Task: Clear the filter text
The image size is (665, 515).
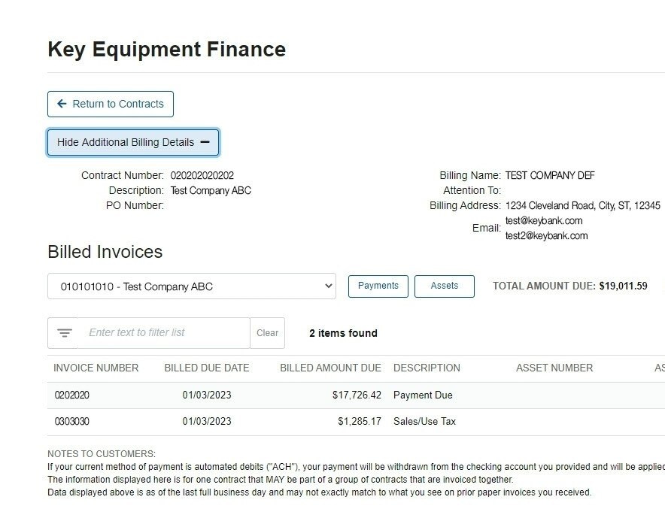Action: (267, 333)
